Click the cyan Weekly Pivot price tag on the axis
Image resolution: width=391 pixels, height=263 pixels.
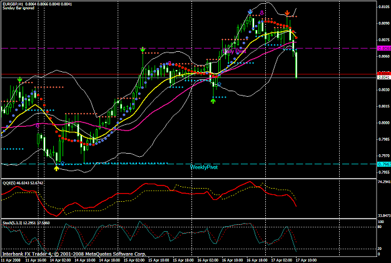(x=384, y=164)
